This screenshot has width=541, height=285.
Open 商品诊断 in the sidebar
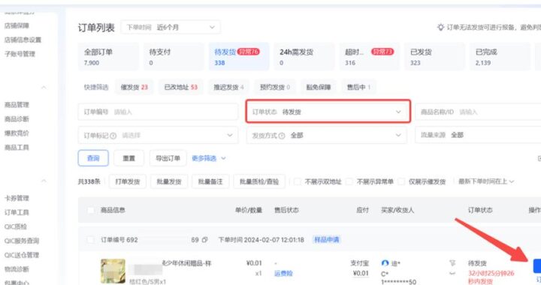pyautogui.click(x=17, y=119)
